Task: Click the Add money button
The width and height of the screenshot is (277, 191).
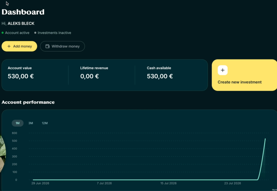Action: [x=19, y=46]
